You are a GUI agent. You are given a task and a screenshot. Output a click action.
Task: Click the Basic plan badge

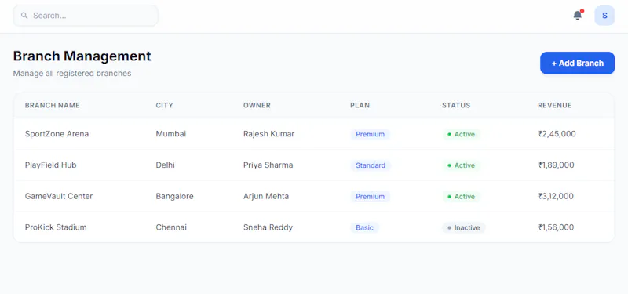point(364,228)
